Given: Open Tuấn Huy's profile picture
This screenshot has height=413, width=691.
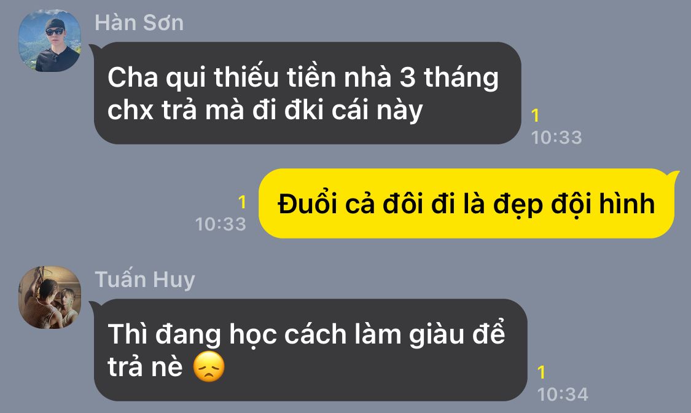Looking at the screenshot, I should (49, 297).
